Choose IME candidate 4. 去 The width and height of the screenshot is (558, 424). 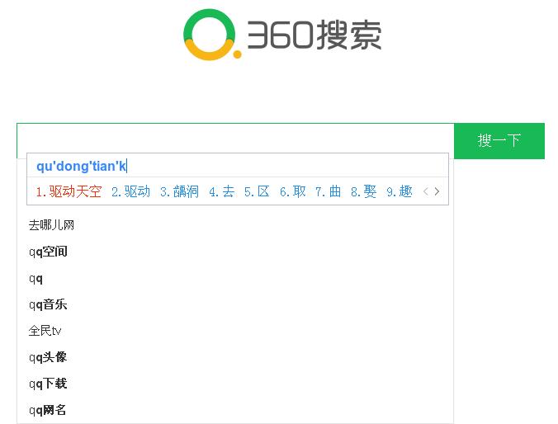click(222, 191)
